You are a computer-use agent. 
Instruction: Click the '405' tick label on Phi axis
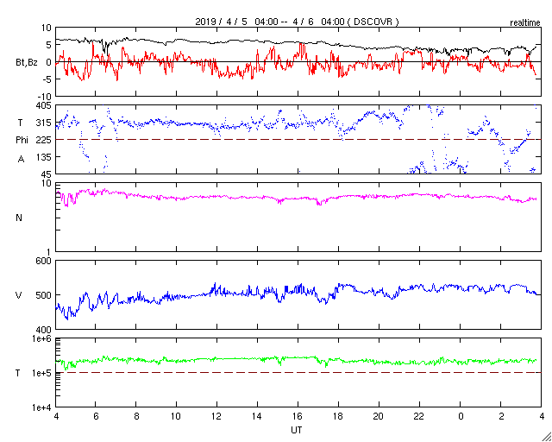click(45, 105)
